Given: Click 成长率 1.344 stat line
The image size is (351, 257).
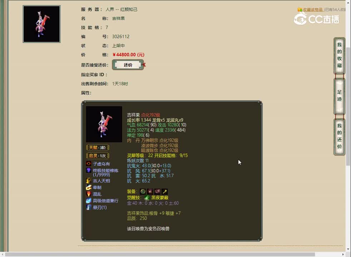Looking at the screenshot, I should pyautogui.click(x=155, y=120).
